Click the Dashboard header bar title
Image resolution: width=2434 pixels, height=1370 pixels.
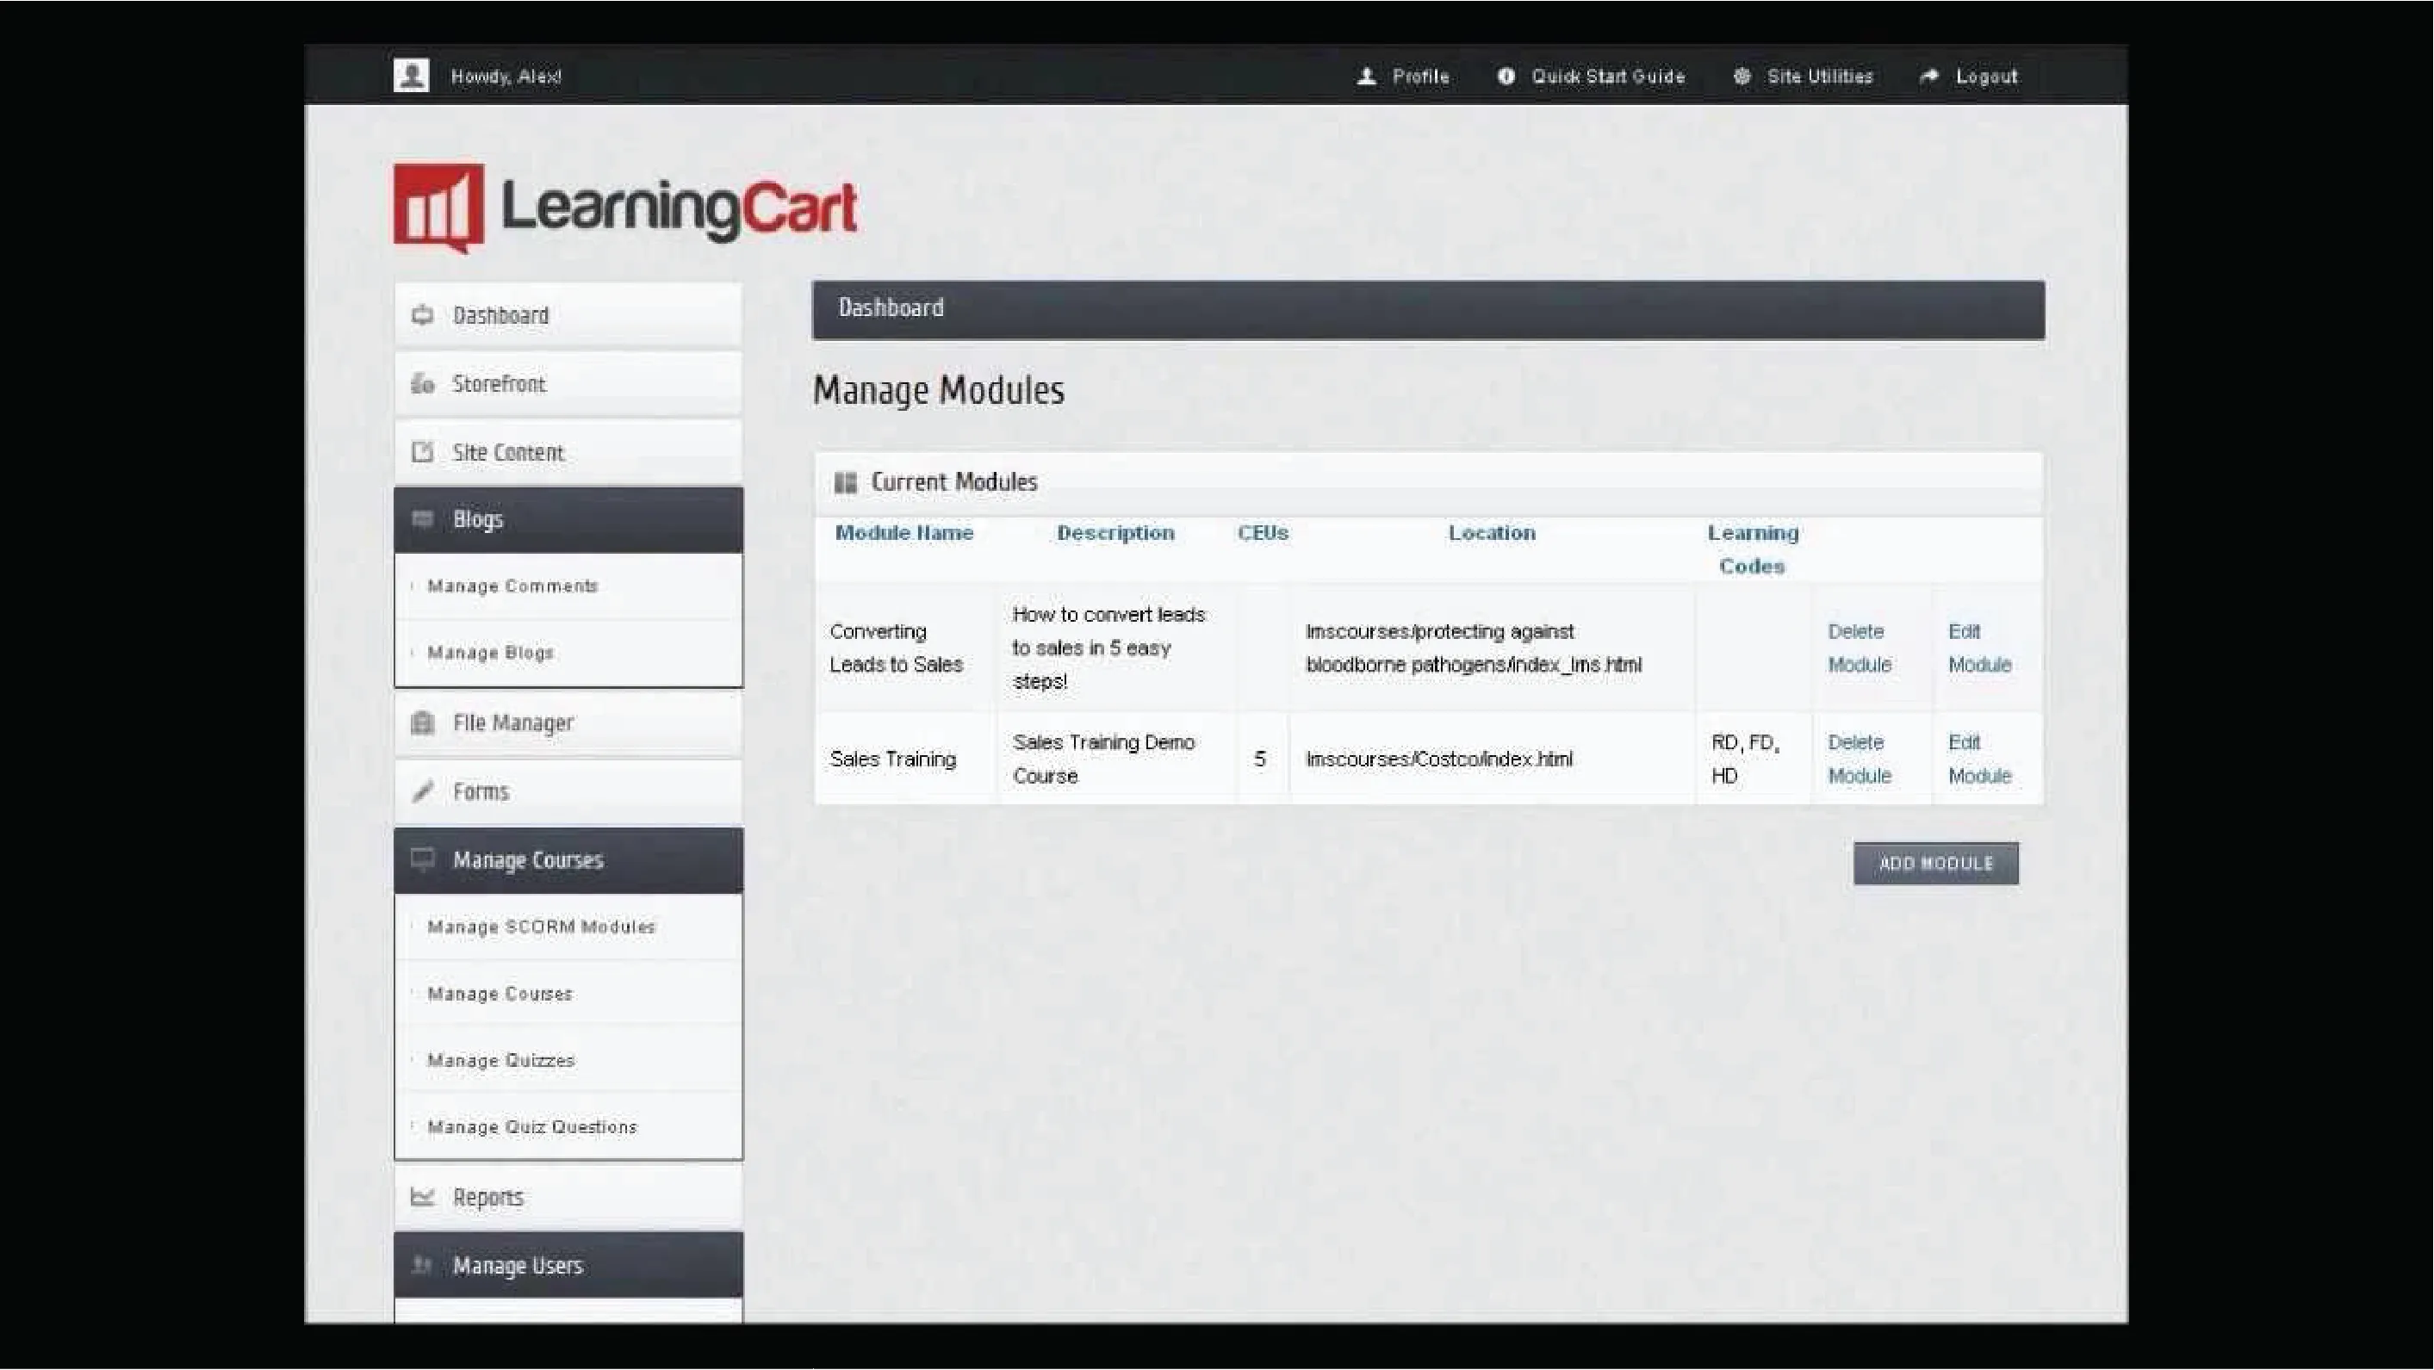tap(891, 308)
